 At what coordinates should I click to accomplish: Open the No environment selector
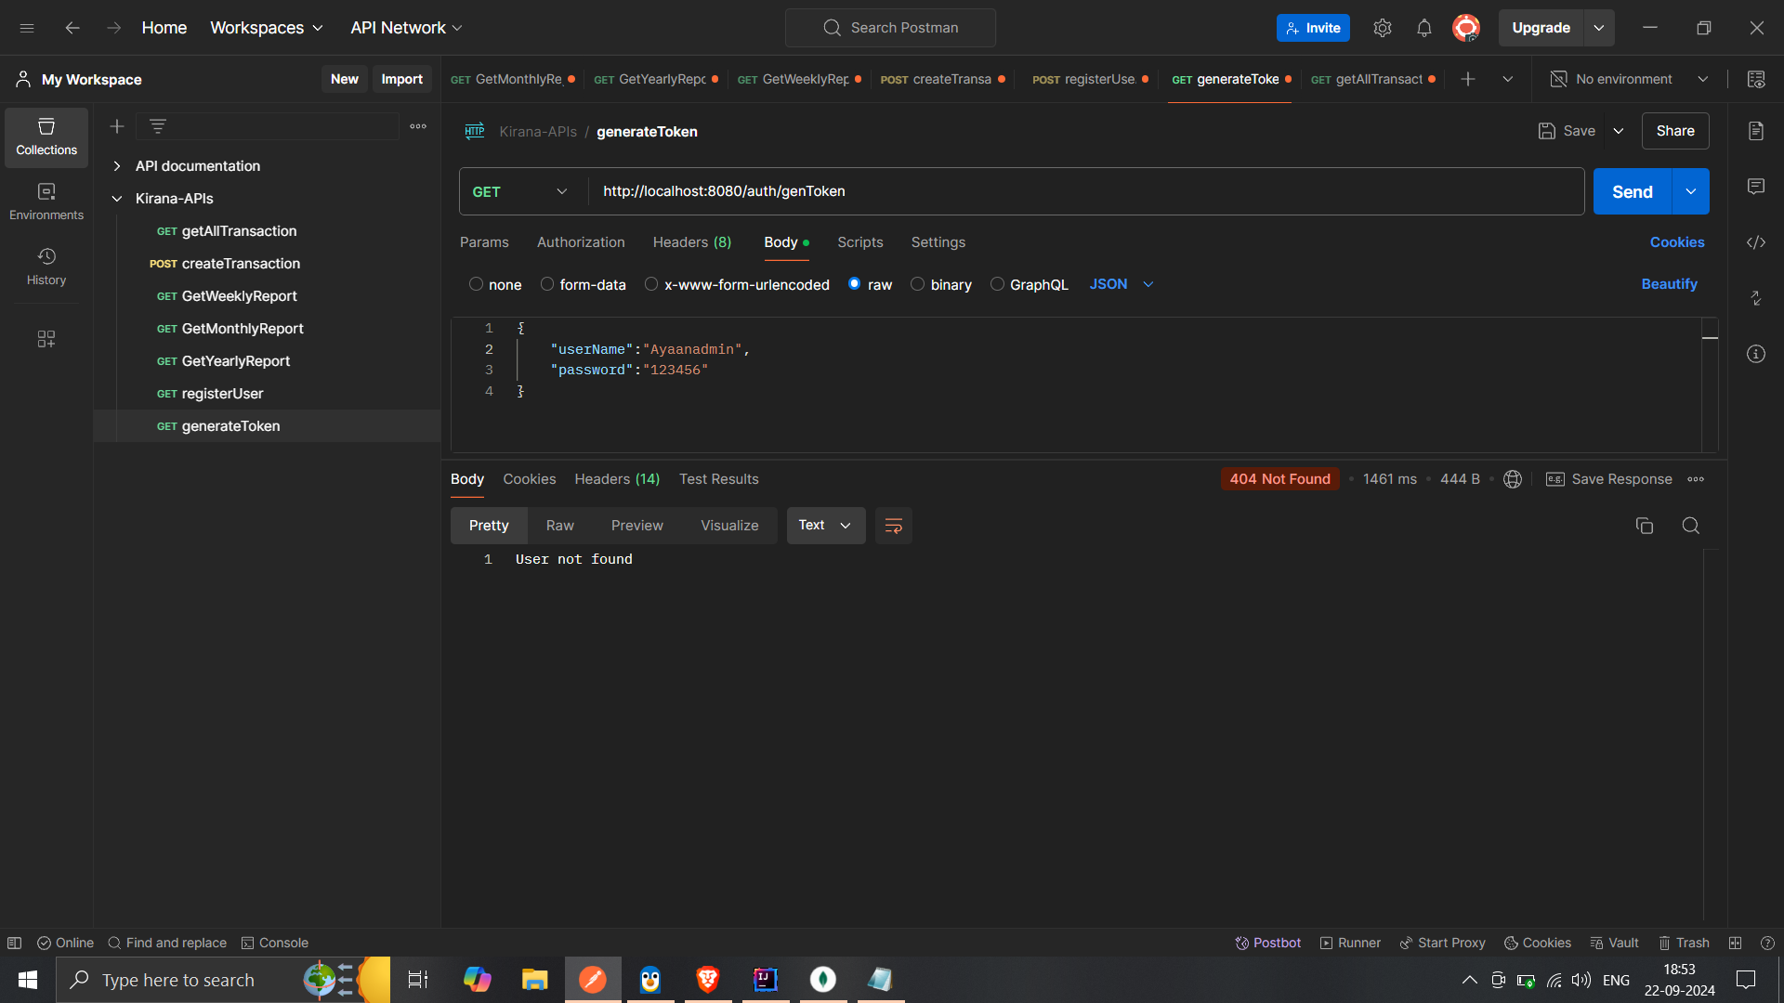(1629, 79)
